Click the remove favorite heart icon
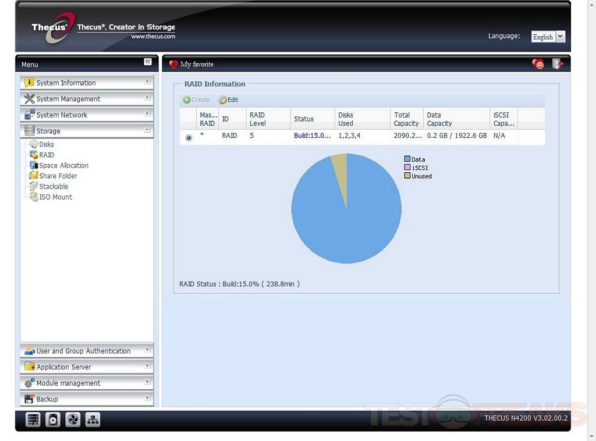The width and height of the screenshot is (596, 441). point(538,64)
